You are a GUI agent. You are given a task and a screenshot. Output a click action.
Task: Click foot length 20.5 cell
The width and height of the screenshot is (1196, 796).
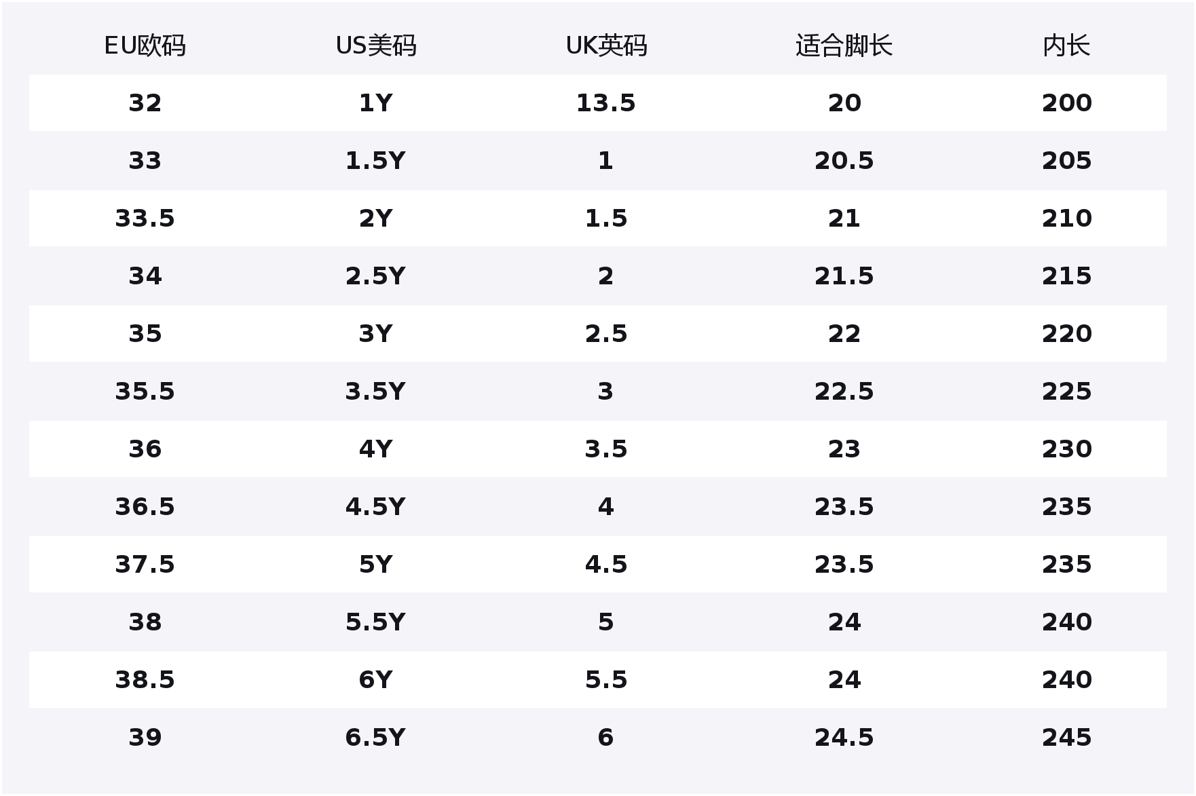[844, 161]
